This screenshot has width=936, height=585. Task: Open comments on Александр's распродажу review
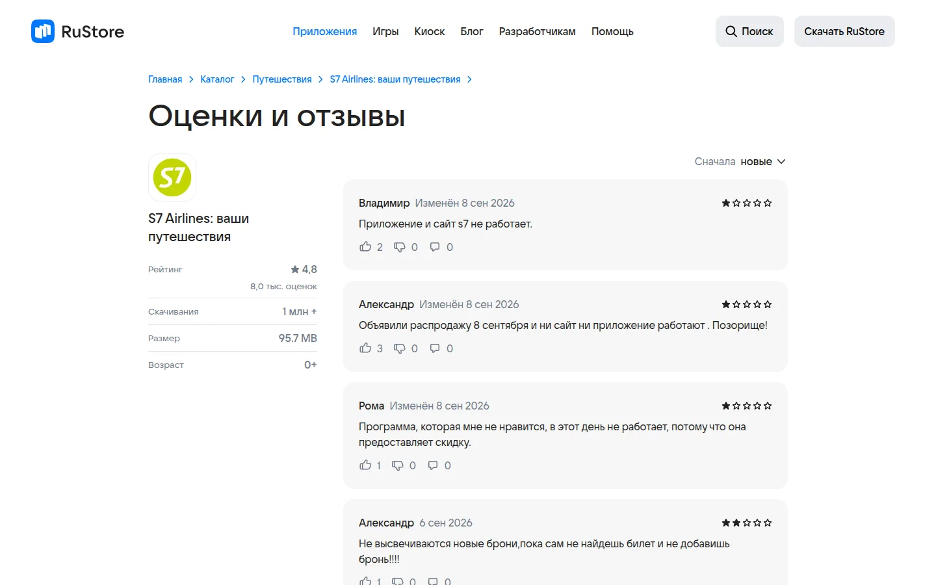[x=435, y=348]
